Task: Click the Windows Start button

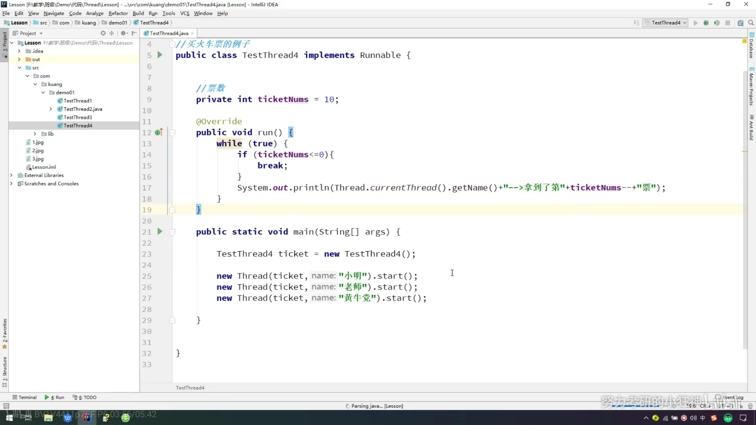Action: coord(9,418)
